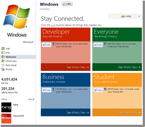Click the Microsoft text under the logo
The width and height of the screenshot is (145, 127).
(x=28, y=42)
